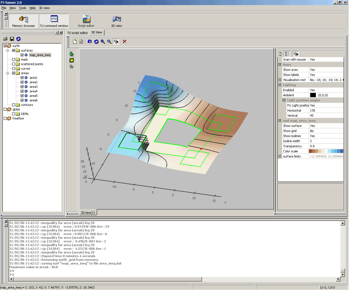349x290 pixels.
Task: Click the alphabetical sort icon in properties
Action: (x=287, y=54)
